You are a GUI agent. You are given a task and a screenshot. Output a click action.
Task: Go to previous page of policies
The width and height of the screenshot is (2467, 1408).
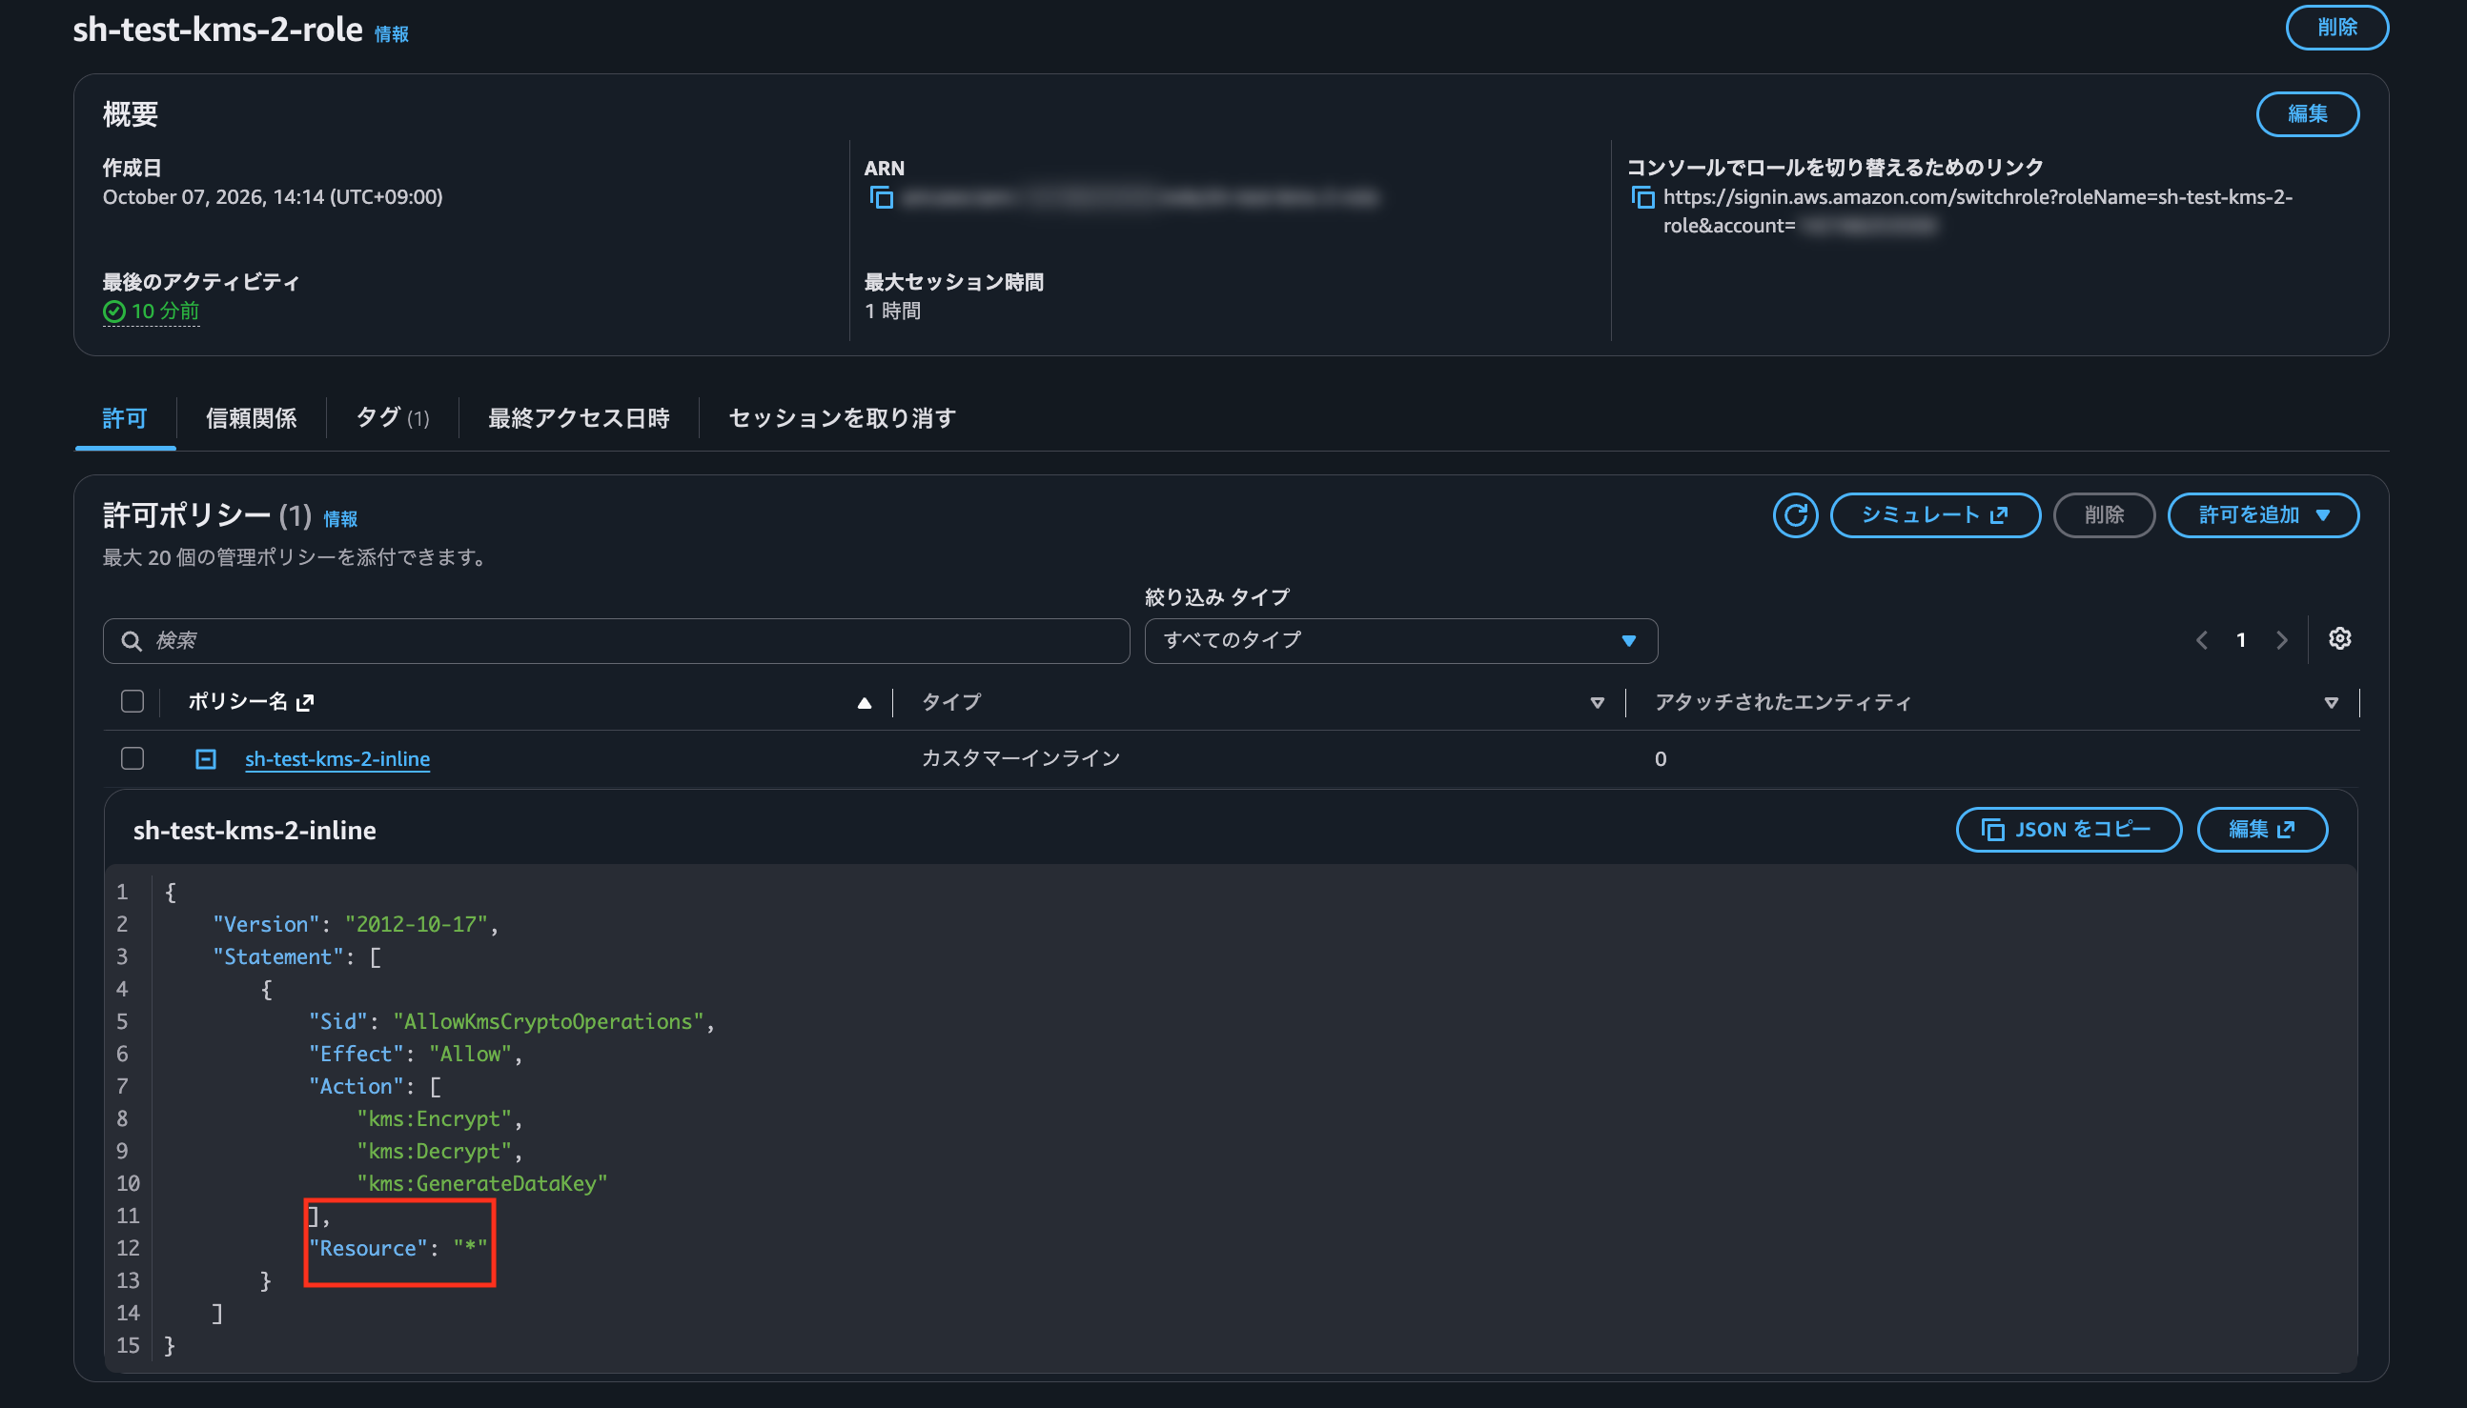pos(2202,640)
